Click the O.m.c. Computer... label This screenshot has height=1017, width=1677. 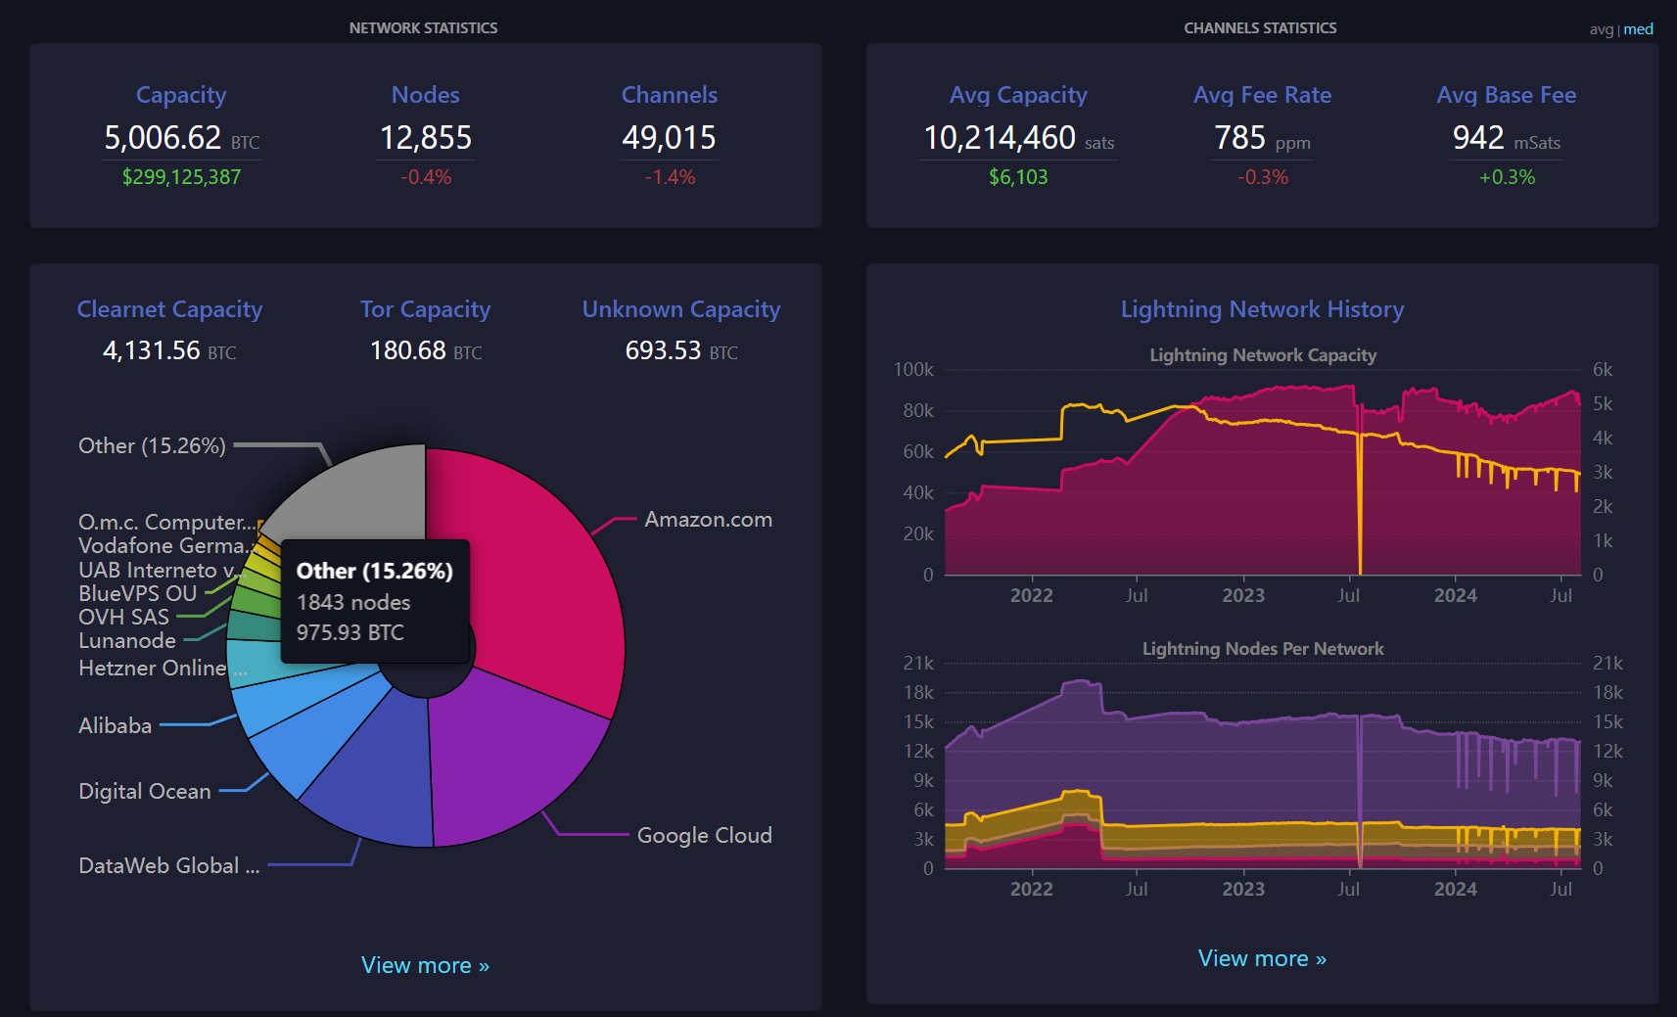tap(168, 522)
